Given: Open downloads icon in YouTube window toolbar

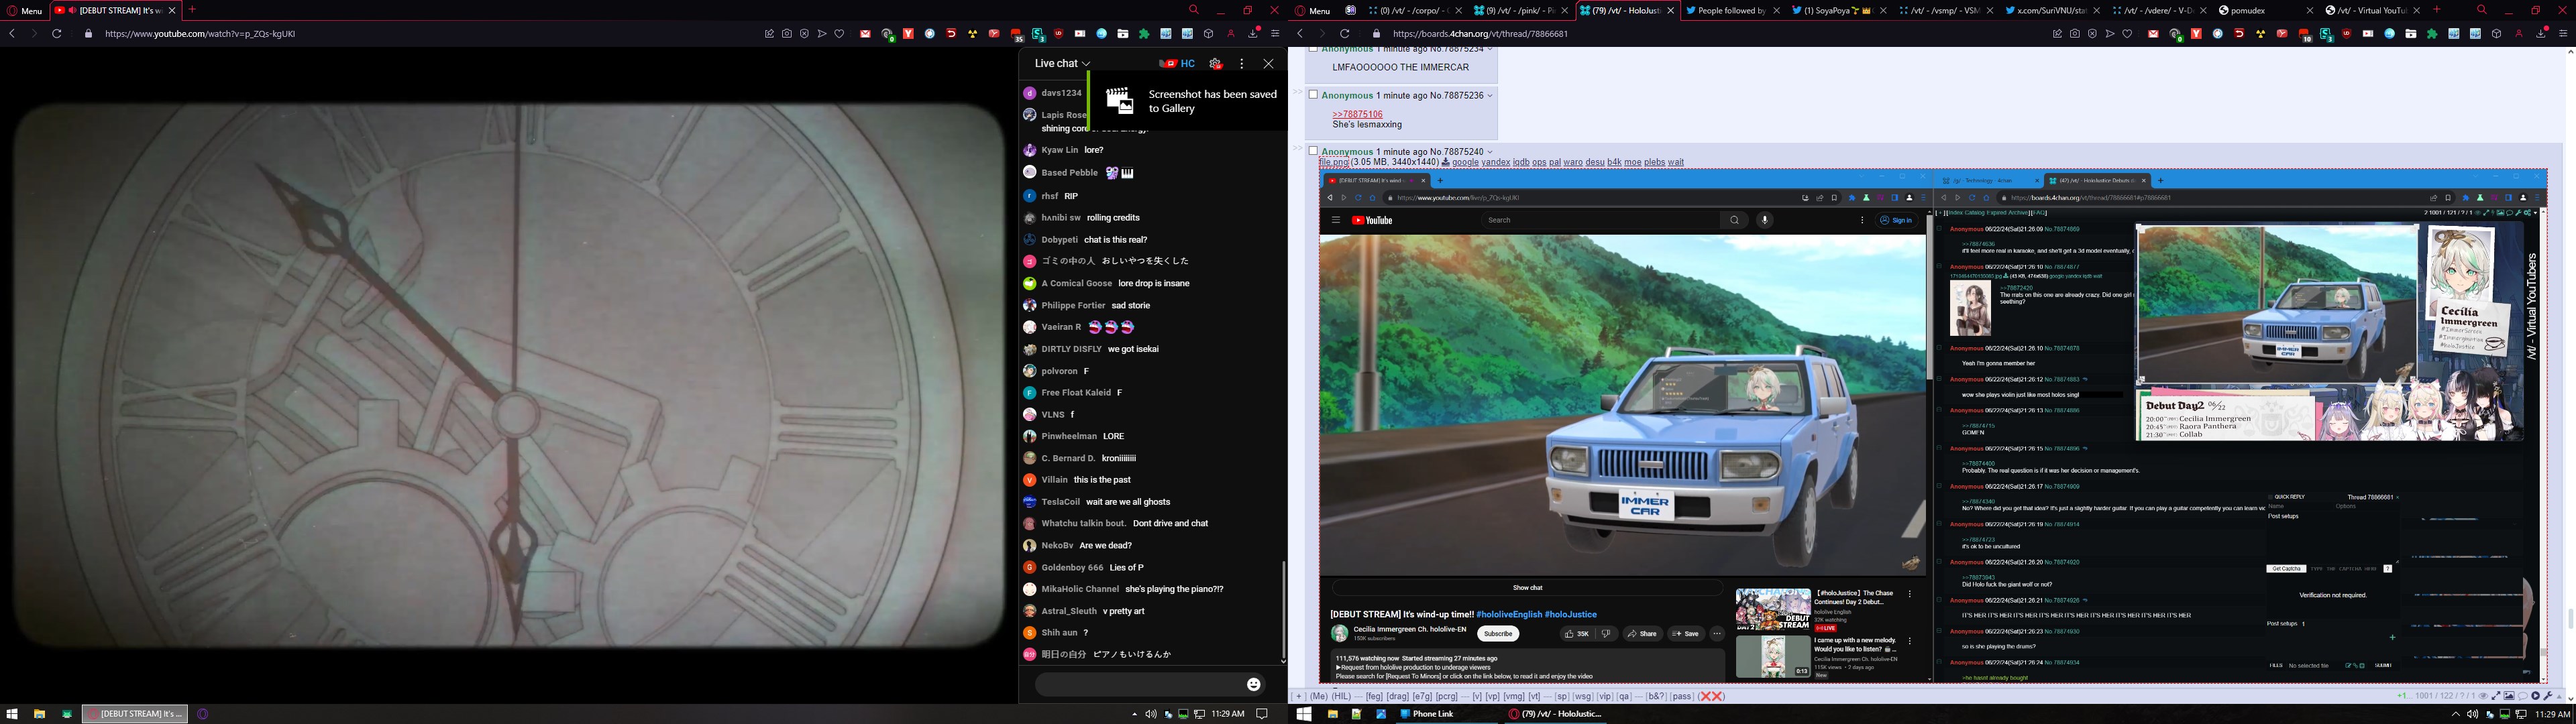Looking at the screenshot, I should pyautogui.click(x=1253, y=33).
